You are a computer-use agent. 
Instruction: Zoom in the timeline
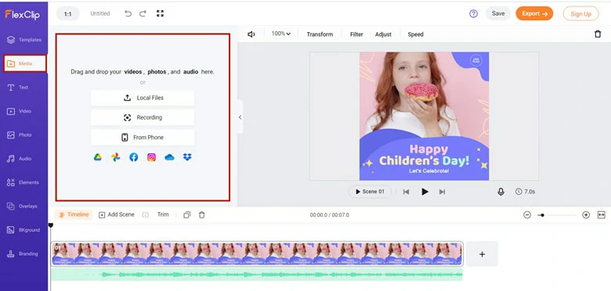click(586, 215)
